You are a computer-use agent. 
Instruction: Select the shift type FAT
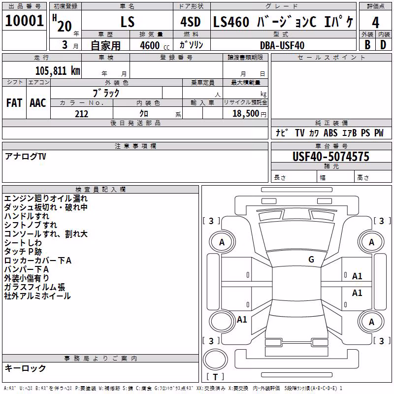point(14,103)
